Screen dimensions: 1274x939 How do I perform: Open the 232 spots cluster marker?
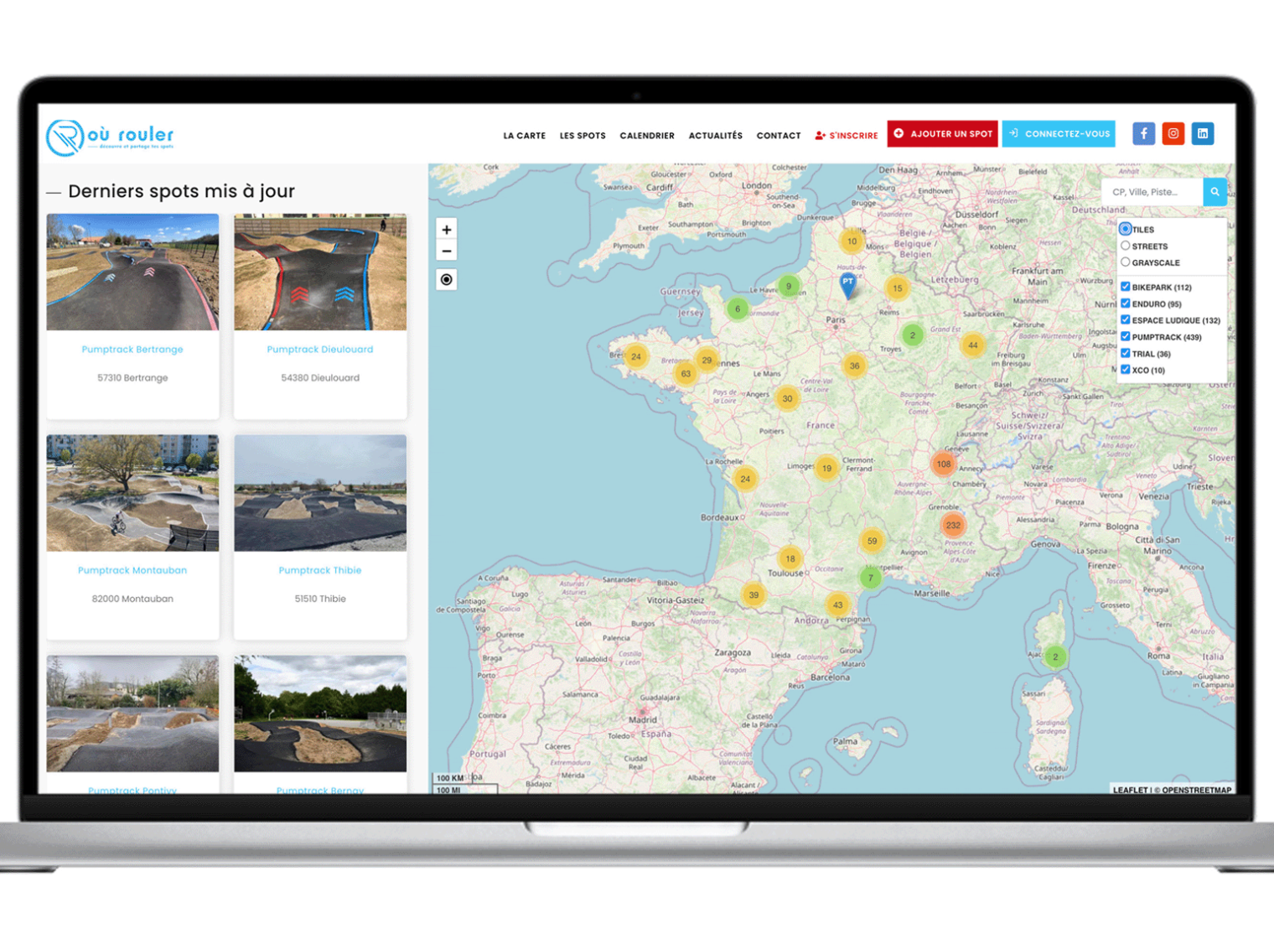[x=953, y=526]
